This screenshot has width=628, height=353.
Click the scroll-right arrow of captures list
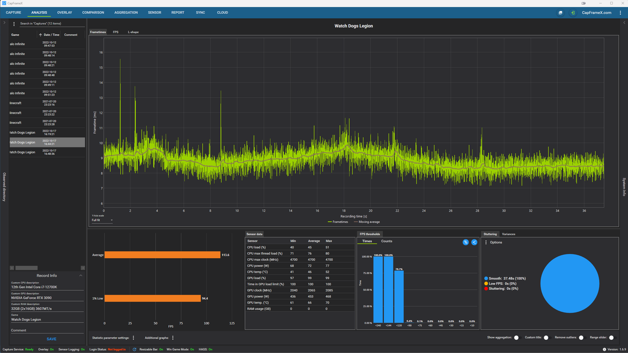83,268
